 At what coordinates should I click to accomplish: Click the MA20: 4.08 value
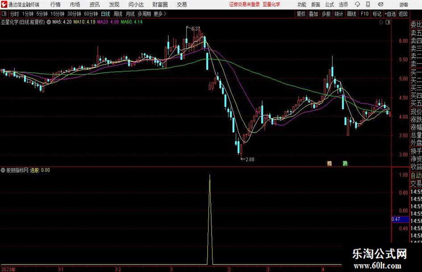point(108,22)
